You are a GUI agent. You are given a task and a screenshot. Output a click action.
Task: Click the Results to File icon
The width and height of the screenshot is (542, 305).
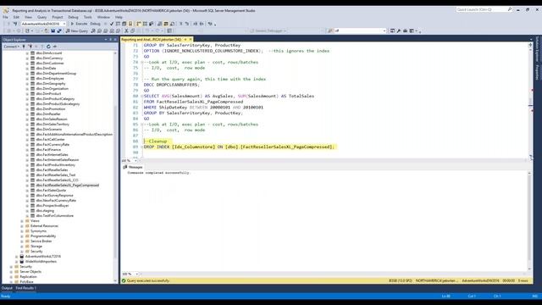(172, 24)
